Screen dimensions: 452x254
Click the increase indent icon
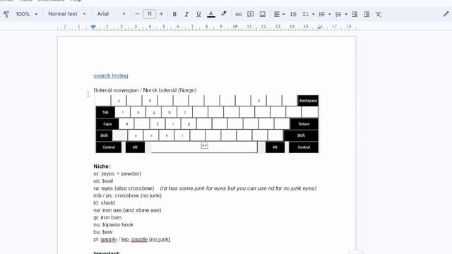367,14
